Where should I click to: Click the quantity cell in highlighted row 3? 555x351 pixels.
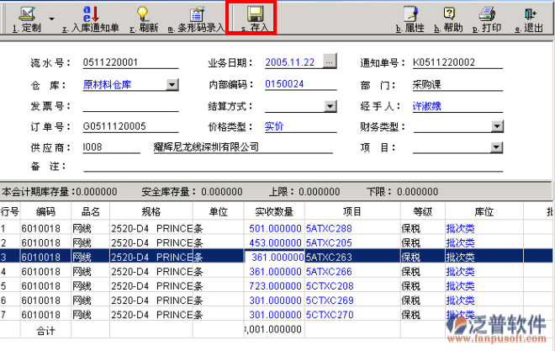point(274,257)
